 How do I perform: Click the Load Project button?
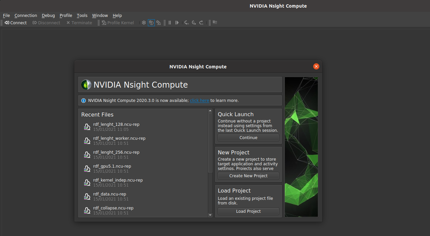248,211
